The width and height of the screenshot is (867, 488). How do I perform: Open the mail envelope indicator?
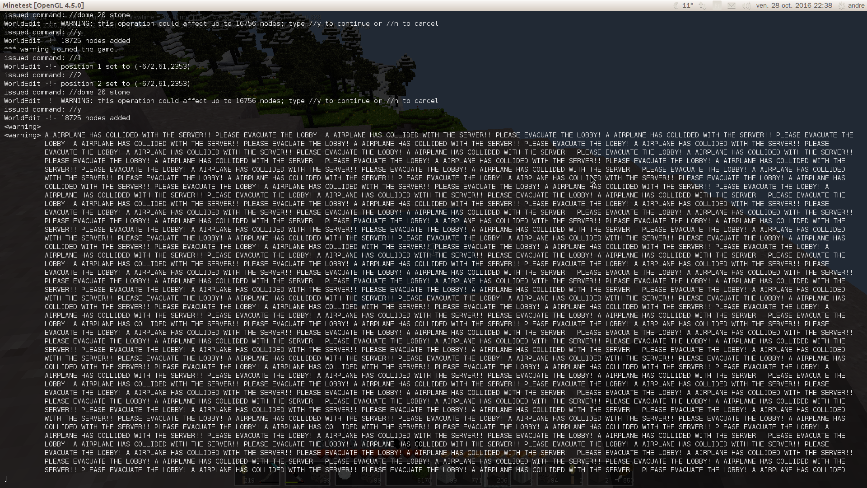point(732,5)
